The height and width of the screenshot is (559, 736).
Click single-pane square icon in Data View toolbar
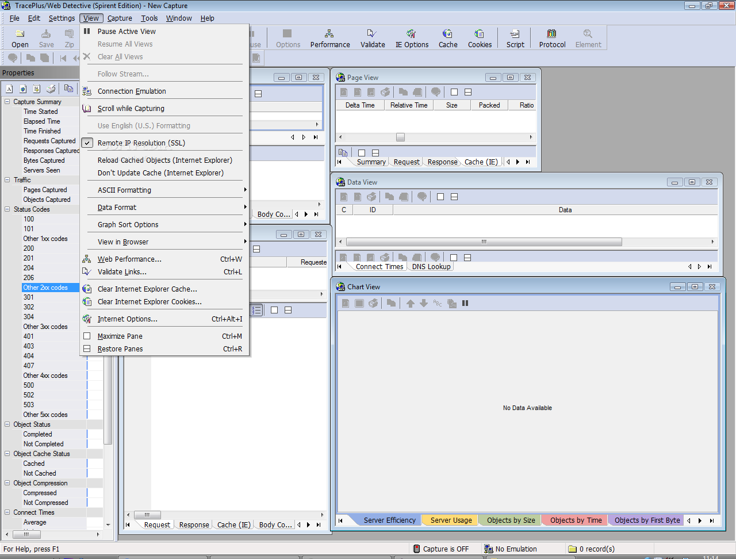440,197
